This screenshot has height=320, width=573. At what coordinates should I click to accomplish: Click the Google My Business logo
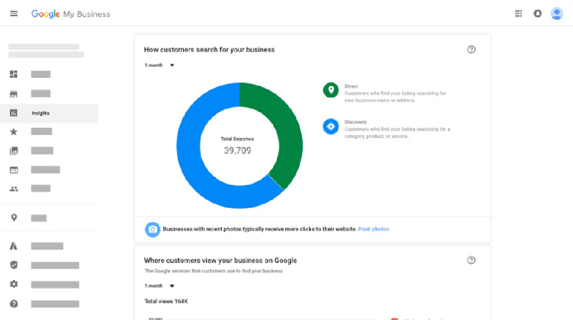point(70,14)
